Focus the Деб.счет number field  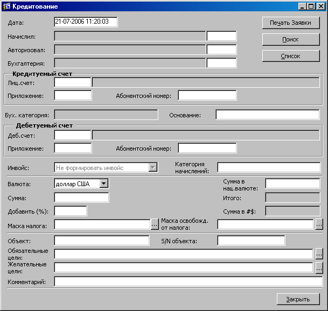pyautogui.click(x=73, y=135)
